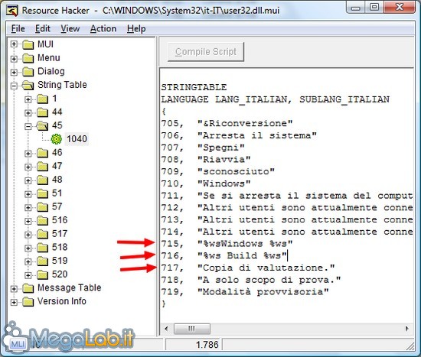Select the green gear resource icon 1040
Viewport: 421px width, 357px height.
(x=57, y=139)
